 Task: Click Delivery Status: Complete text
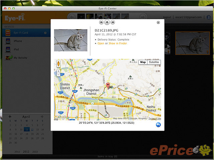coord(113,40)
